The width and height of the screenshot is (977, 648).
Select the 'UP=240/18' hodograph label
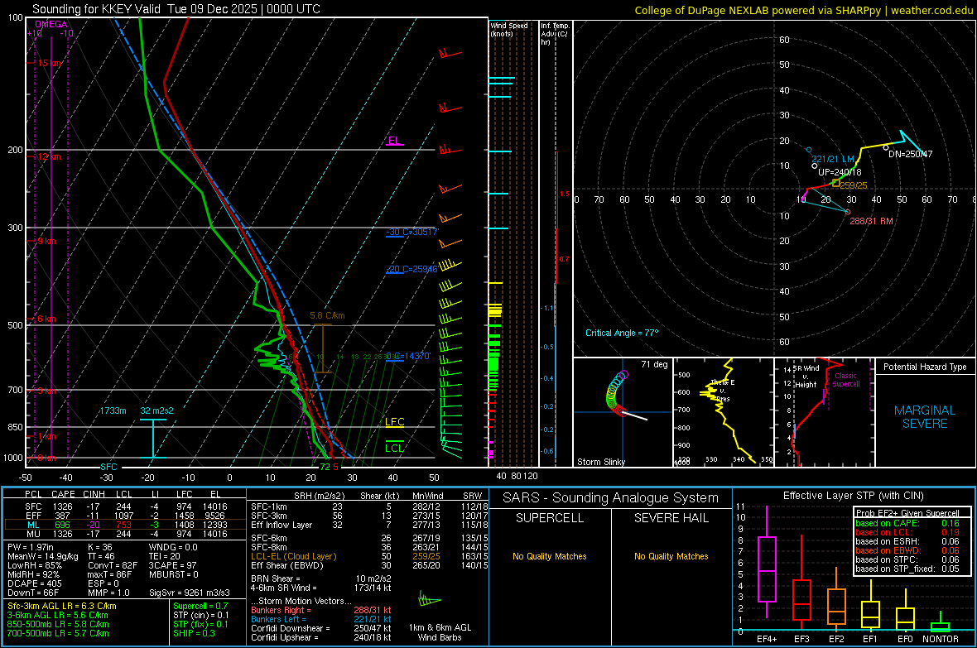tap(840, 172)
